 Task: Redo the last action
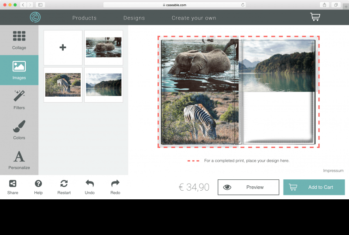pos(115,187)
